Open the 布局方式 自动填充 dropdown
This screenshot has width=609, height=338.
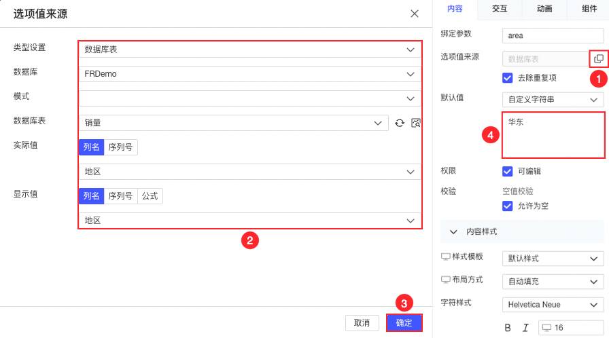tap(553, 282)
